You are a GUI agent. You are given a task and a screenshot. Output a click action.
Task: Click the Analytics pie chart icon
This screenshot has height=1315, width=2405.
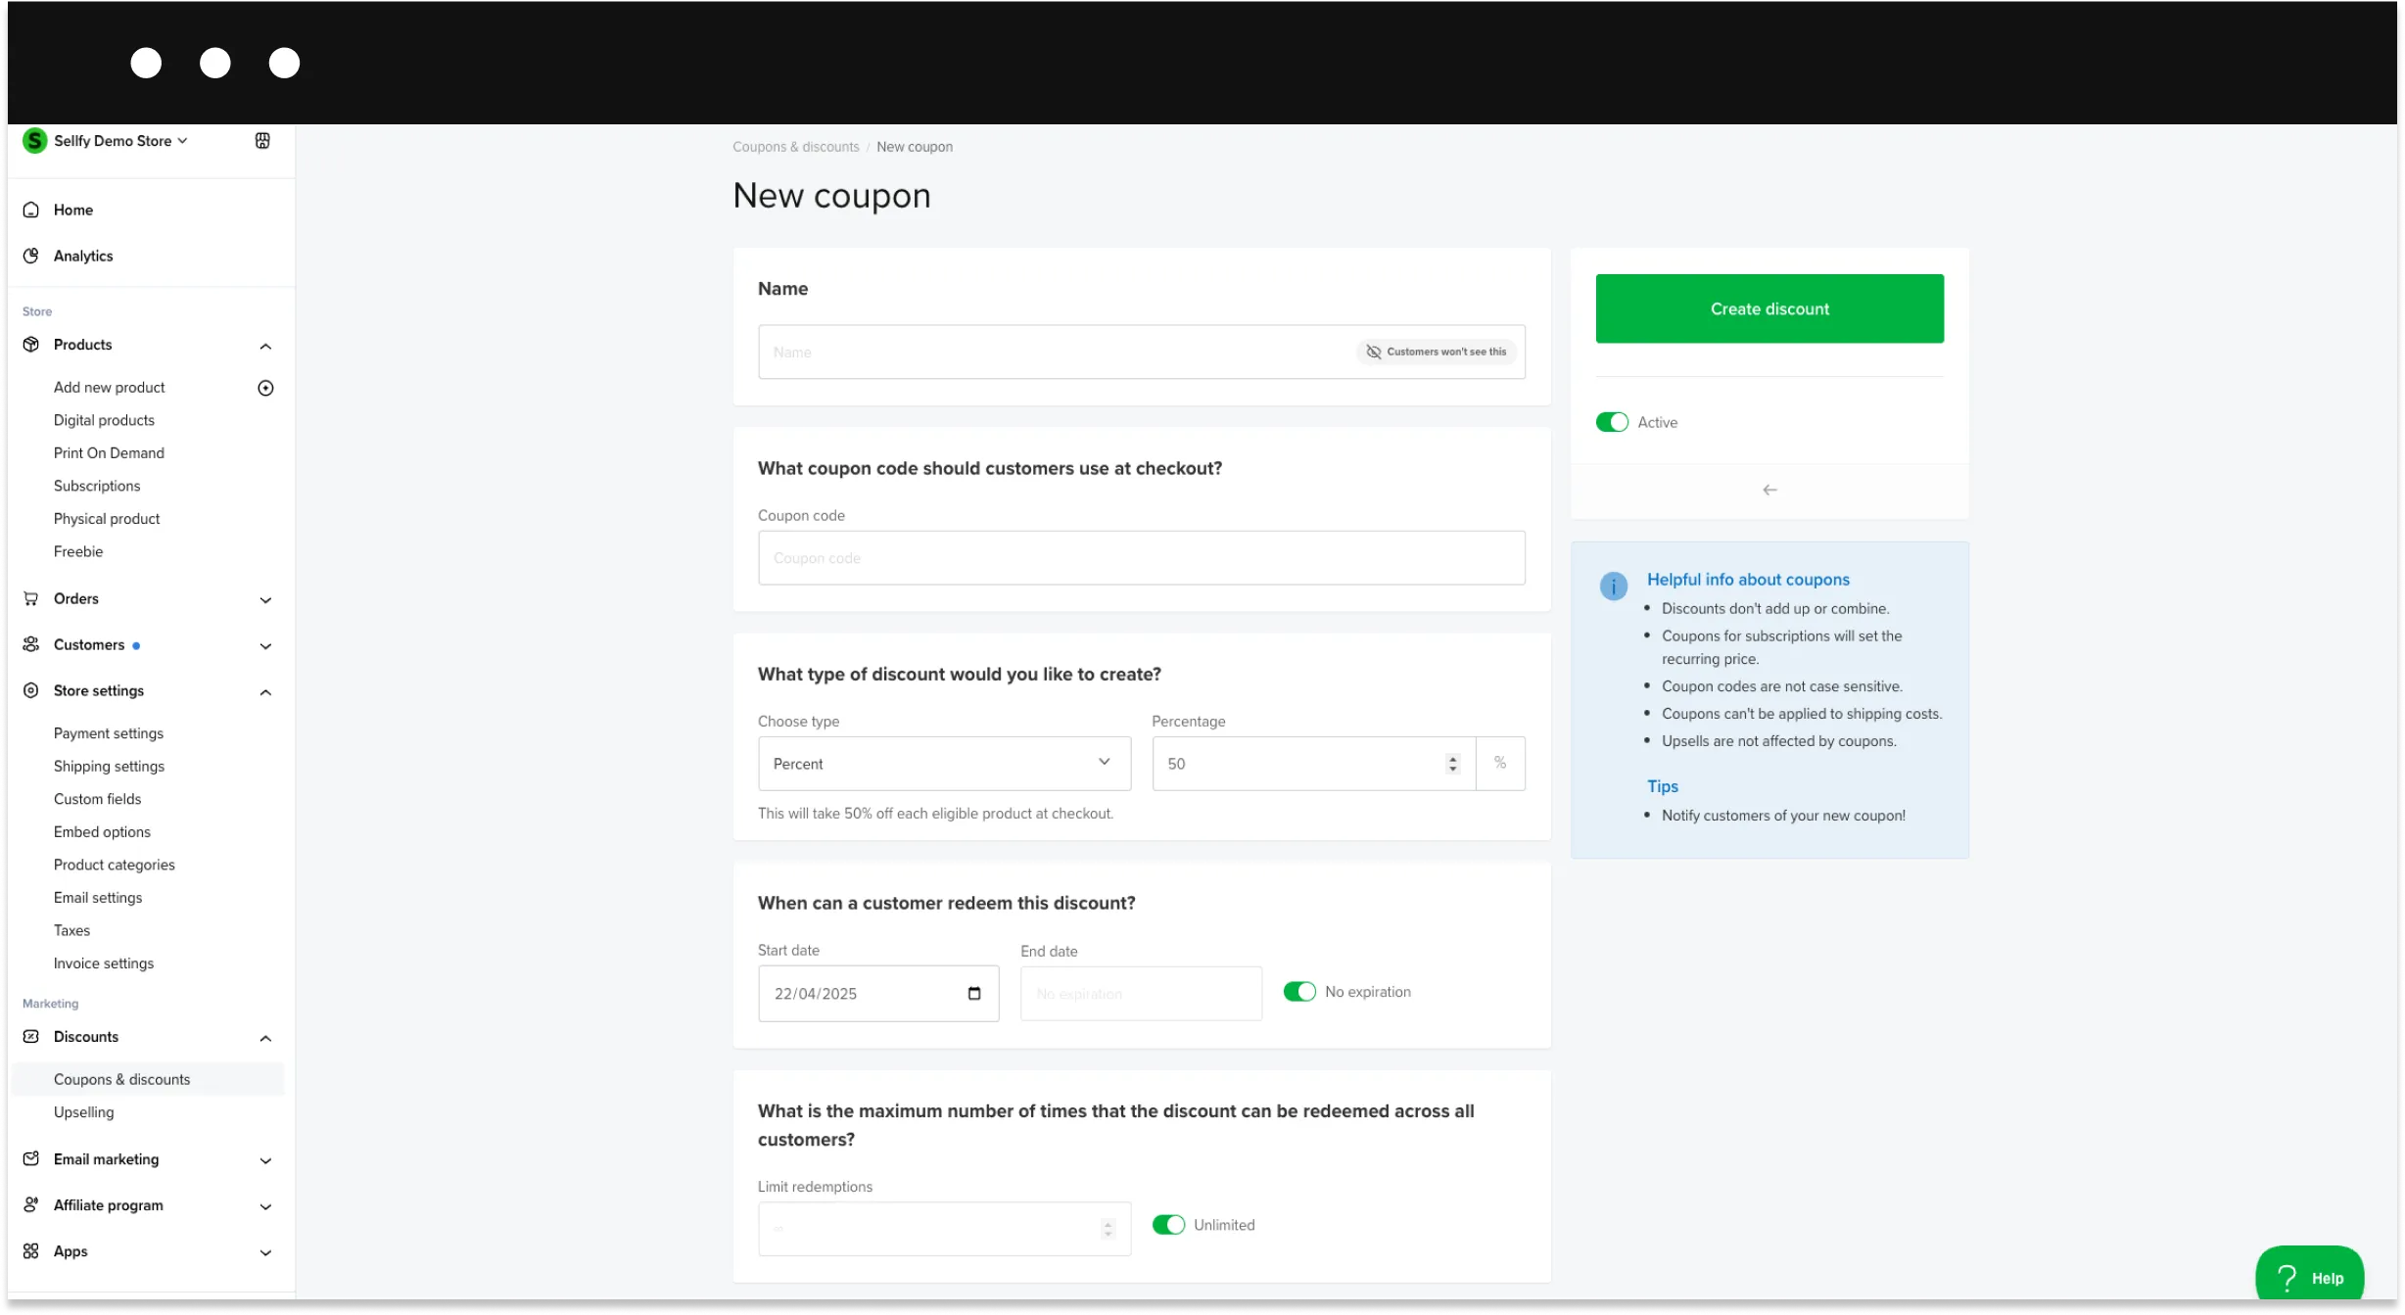click(31, 256)
